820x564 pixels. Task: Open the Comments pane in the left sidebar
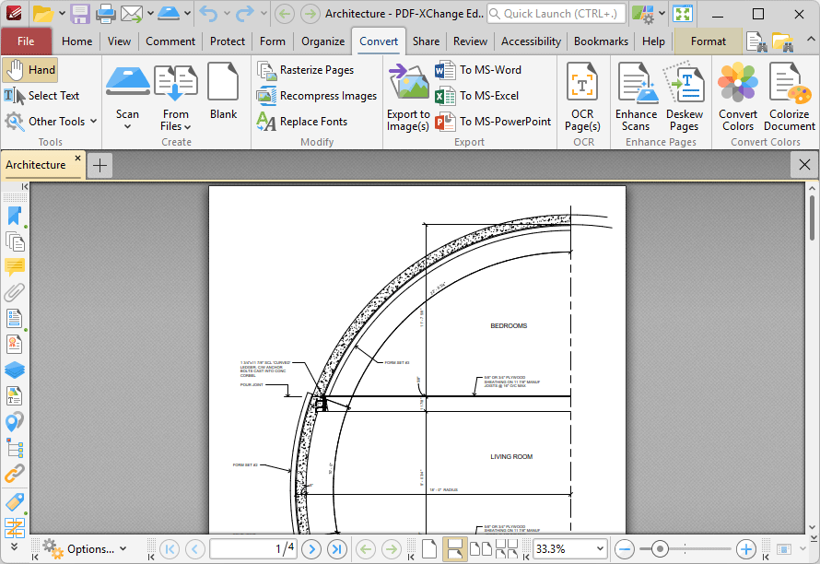[15, 267]
